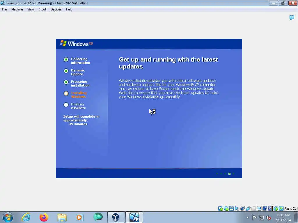Open Windows Media Player from taskbar
This screenshot has height=223, width=298.
tap(79, 217)
